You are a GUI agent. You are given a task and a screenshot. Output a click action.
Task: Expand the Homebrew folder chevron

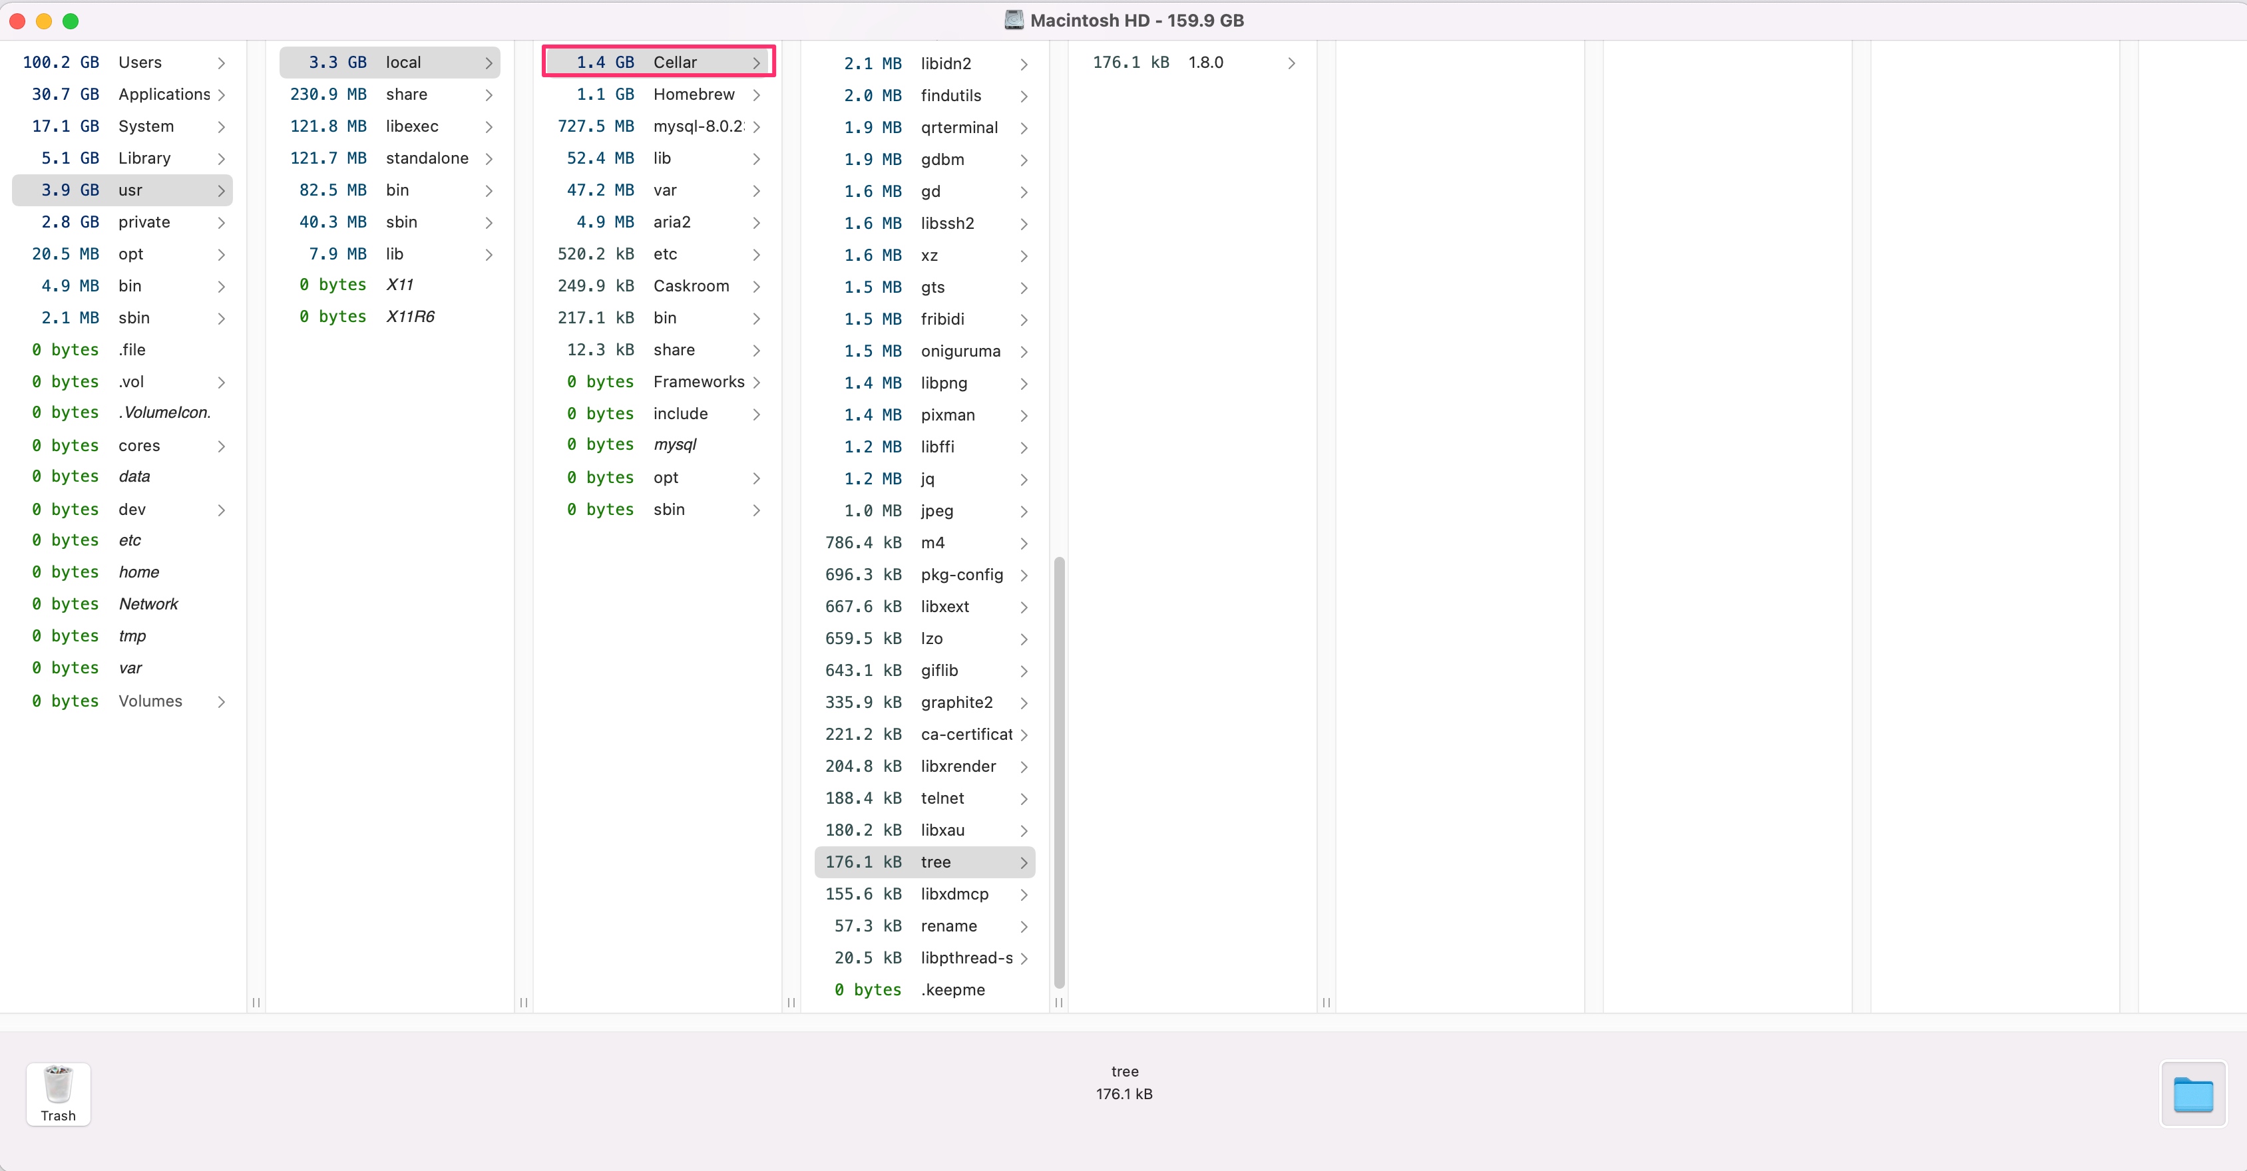[x=756, y=94]
